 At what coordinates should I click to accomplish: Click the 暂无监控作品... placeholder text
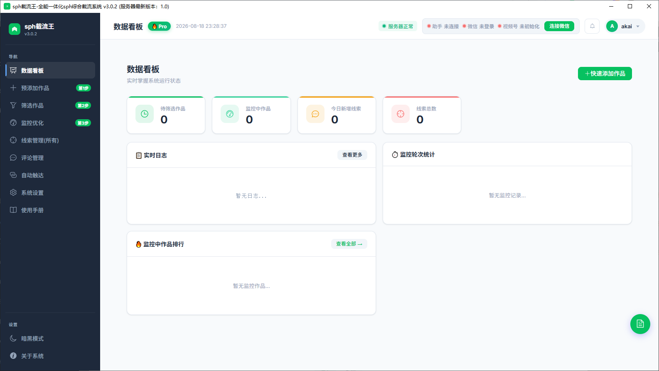(251, 286)
